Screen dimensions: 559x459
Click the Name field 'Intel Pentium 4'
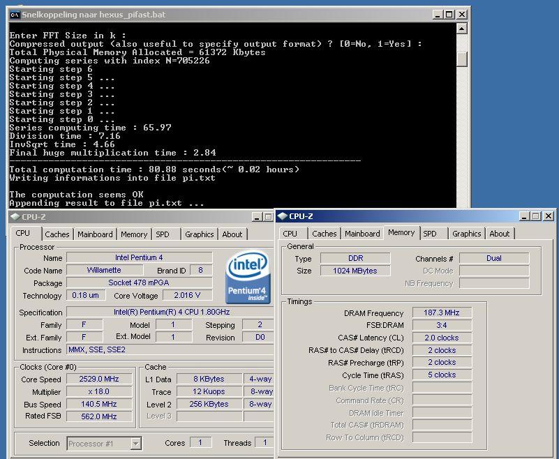[x=140, y=257]
